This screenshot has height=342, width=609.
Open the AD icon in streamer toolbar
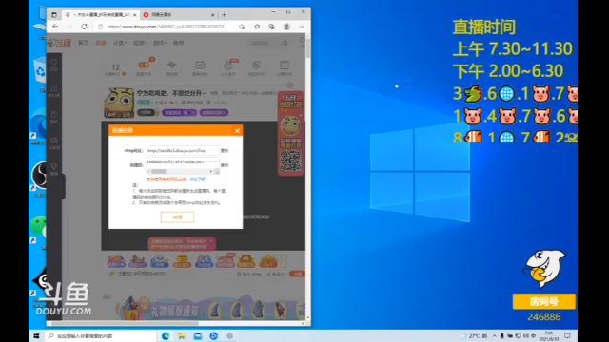click(200, 66)
